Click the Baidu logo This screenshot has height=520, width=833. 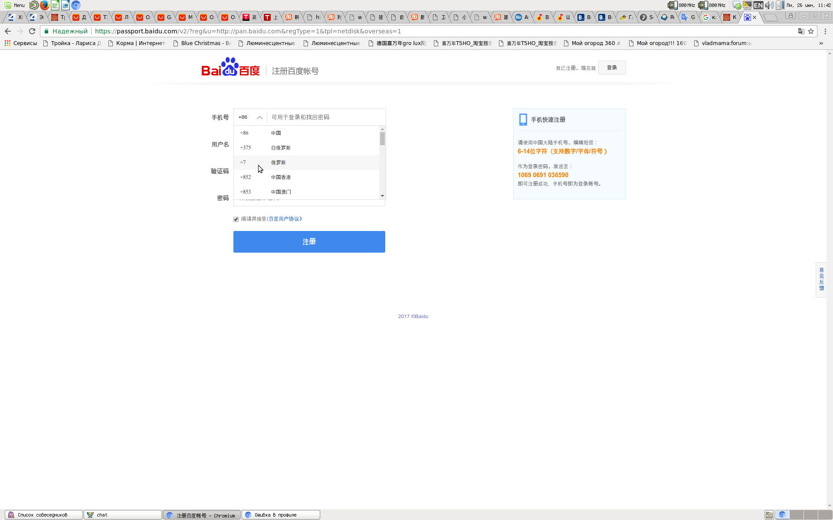point(230,68)
